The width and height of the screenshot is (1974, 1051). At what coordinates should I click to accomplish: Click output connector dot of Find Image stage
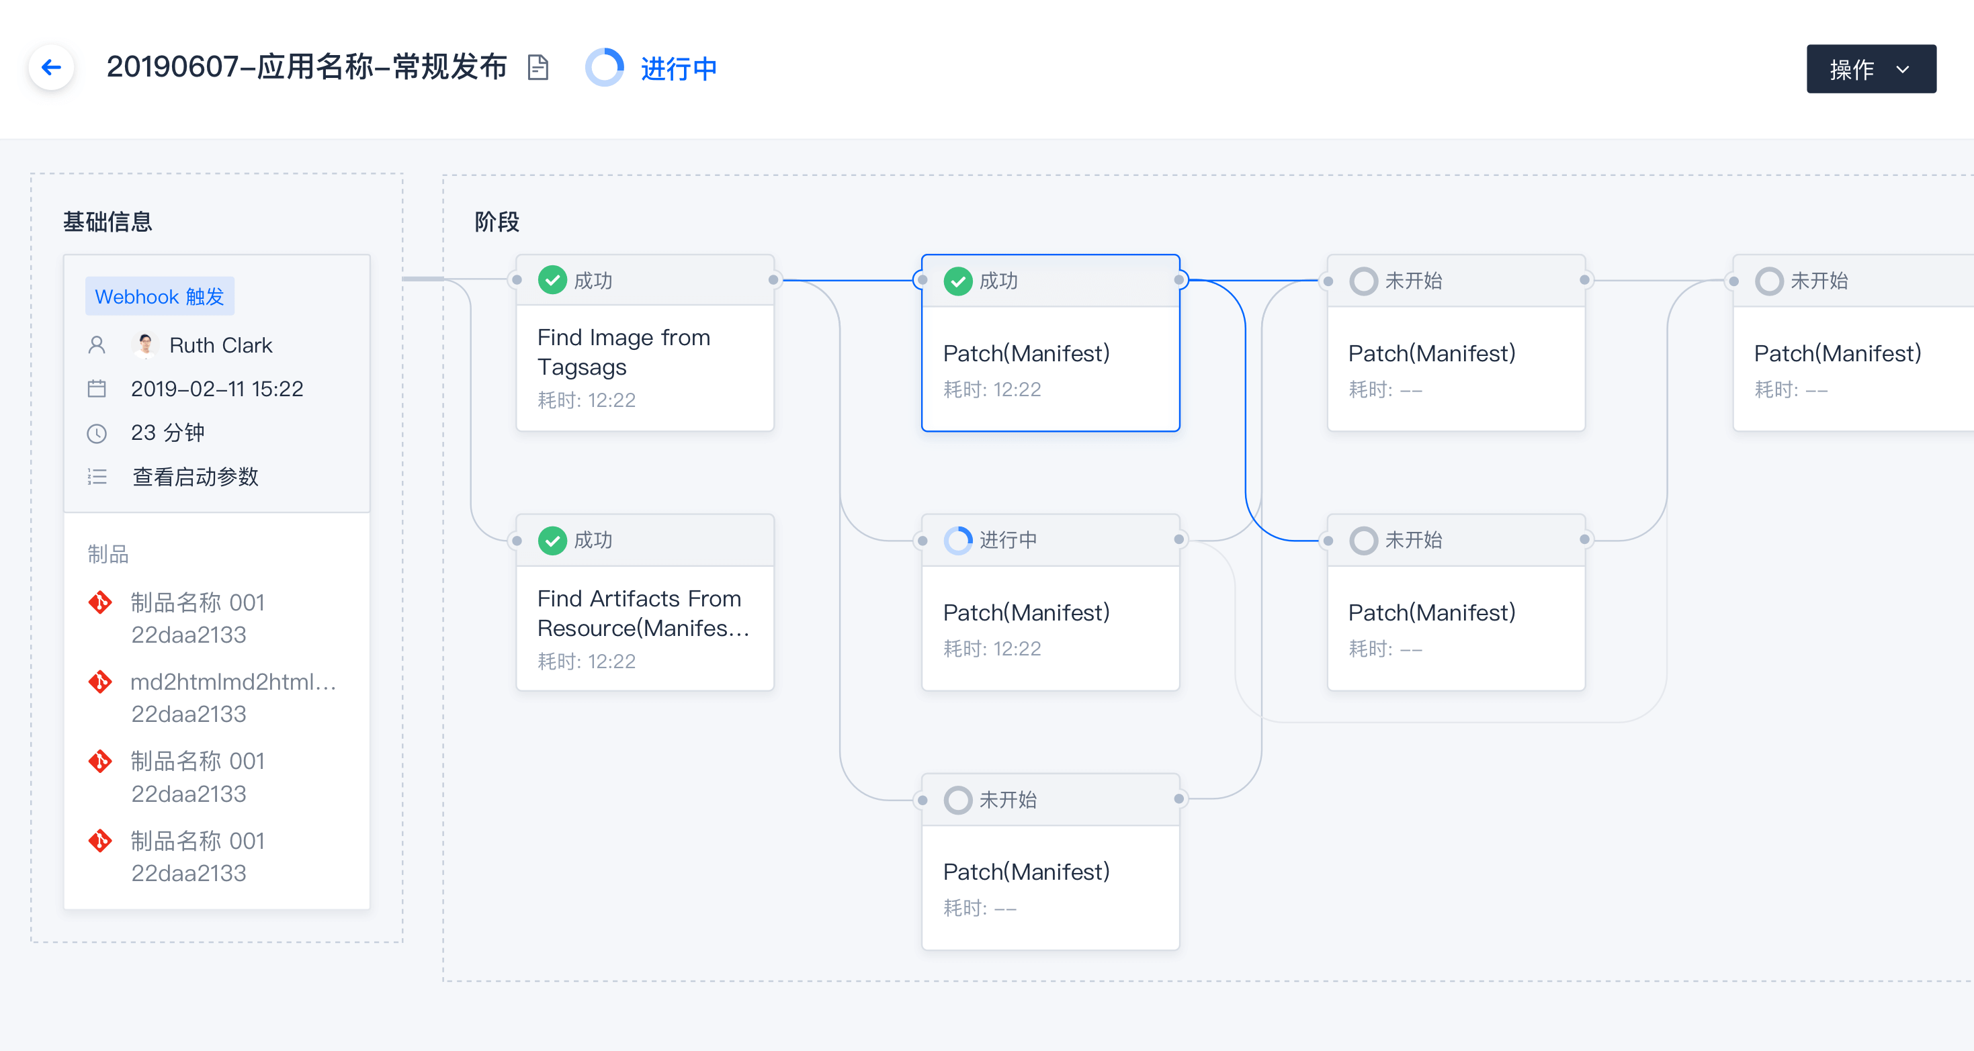click(x=773, y=279)
